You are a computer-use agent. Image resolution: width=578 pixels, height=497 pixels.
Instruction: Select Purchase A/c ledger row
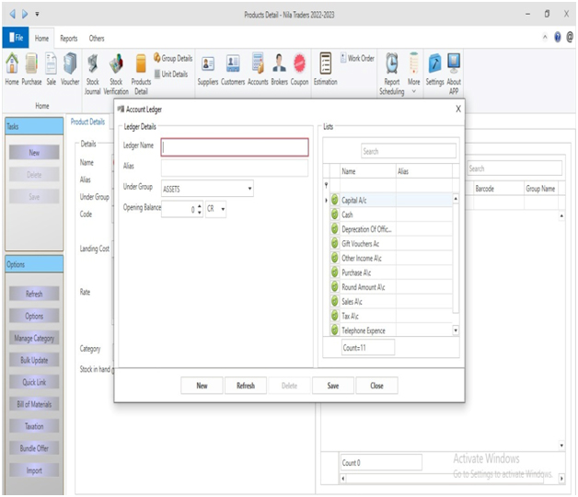(x=391, y=272)
